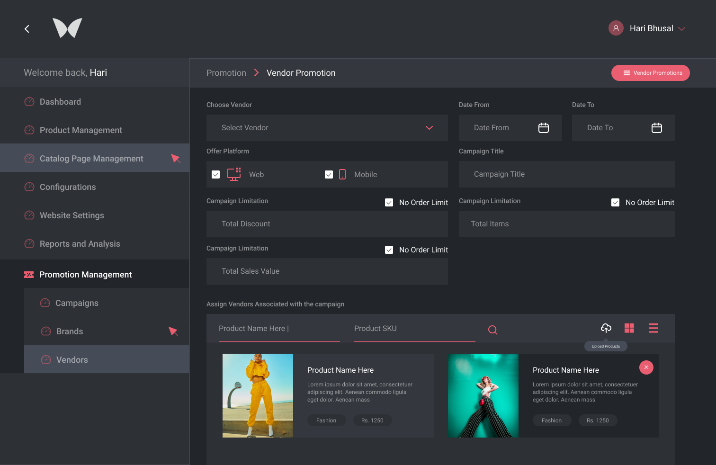The image size is (716, 465).
Task: Uncheck the Mobile platform checkbox
Action: pos(329,175)
